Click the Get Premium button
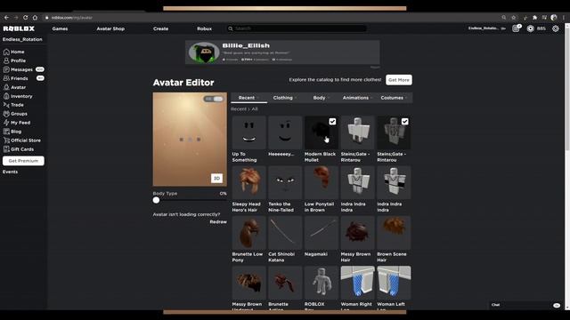 point(23,161)
